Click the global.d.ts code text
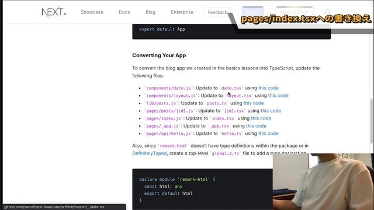Image resolution: width=374 pixels, height=210 pixels. pos(226,153)
